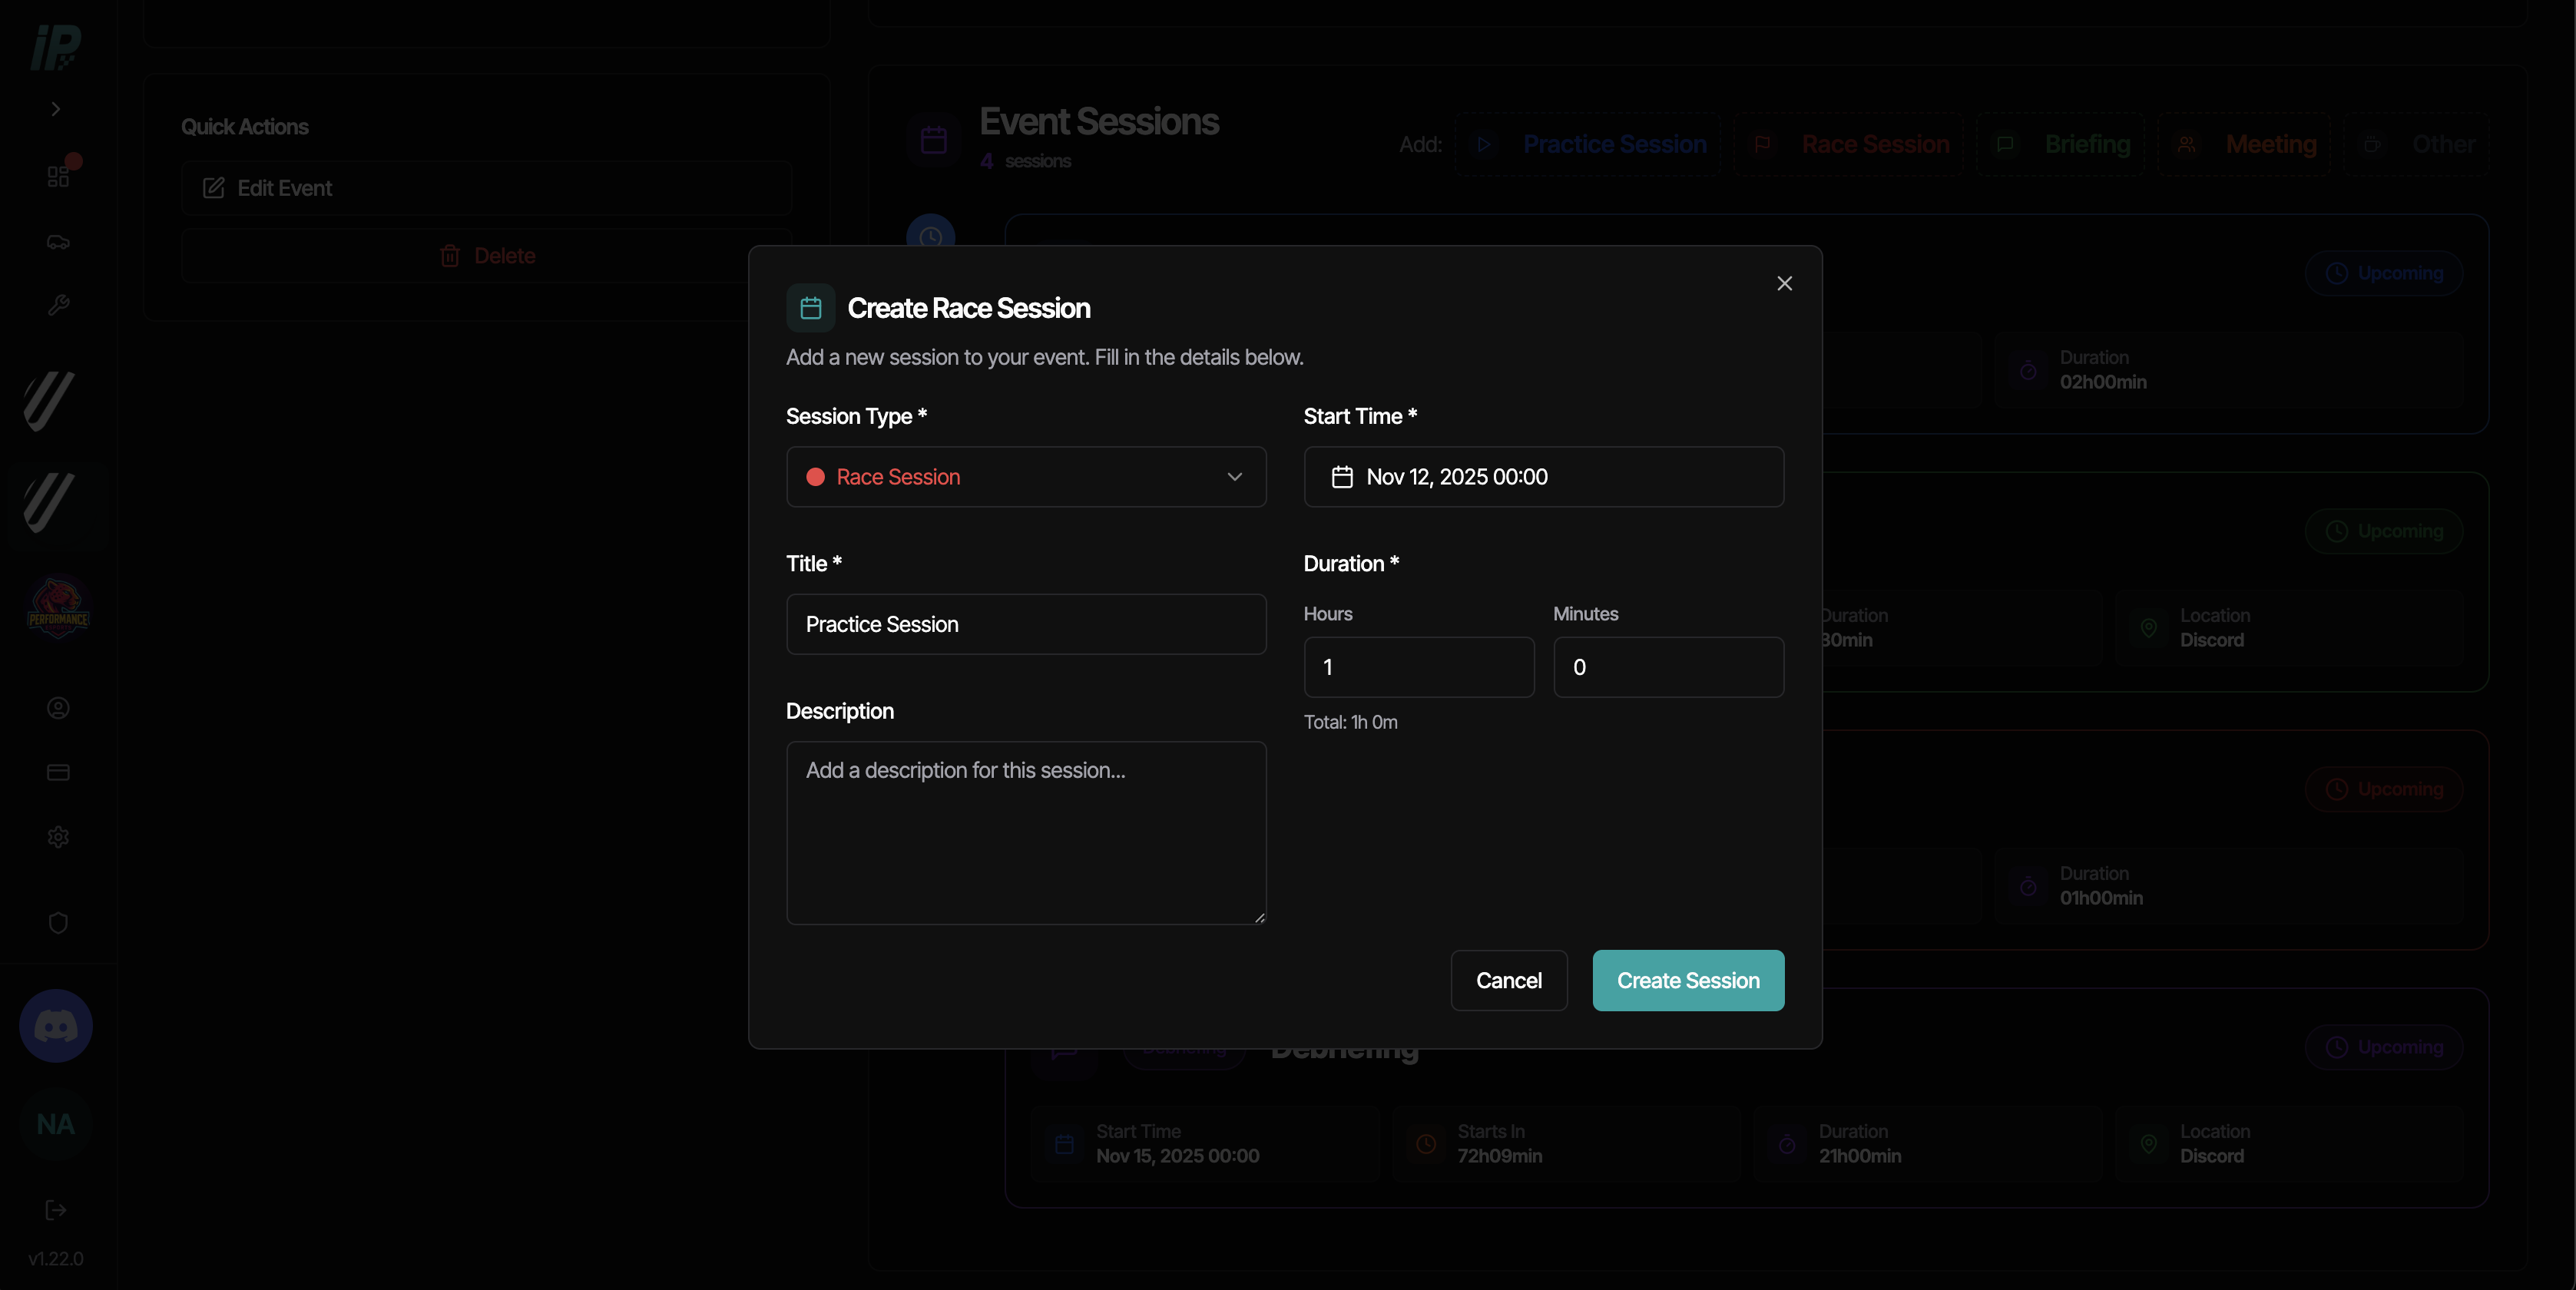Click the logout icon in sidebar
The width and height of the screenshot is (2576, 1290).
56,1210
